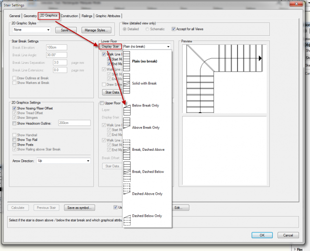This screenshot has height=251, width=310.
Task: Open the 2D Graphic Styles dropdown
Action: coord(32,30)
